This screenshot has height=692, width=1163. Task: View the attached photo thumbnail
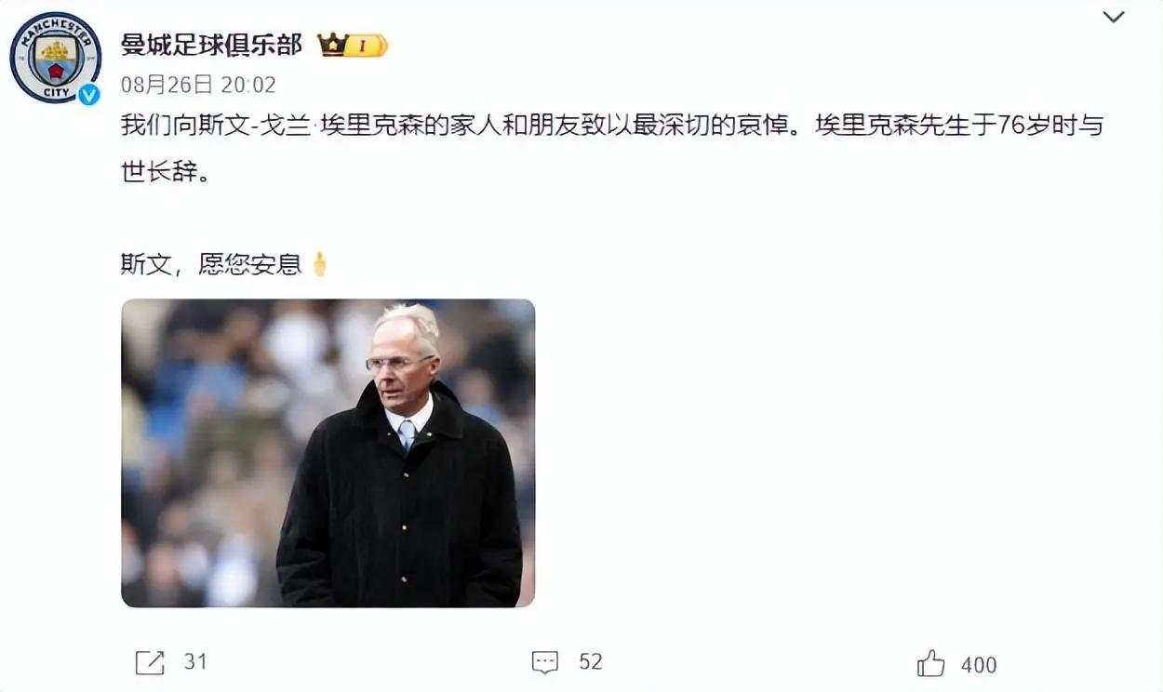[x=328, y=453]
